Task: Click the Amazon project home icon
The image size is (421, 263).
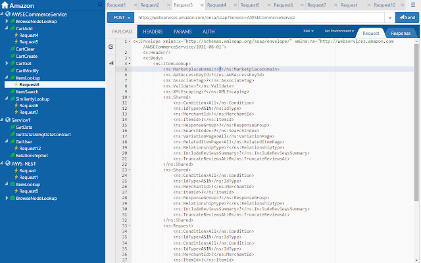Action: coord(5,5)
